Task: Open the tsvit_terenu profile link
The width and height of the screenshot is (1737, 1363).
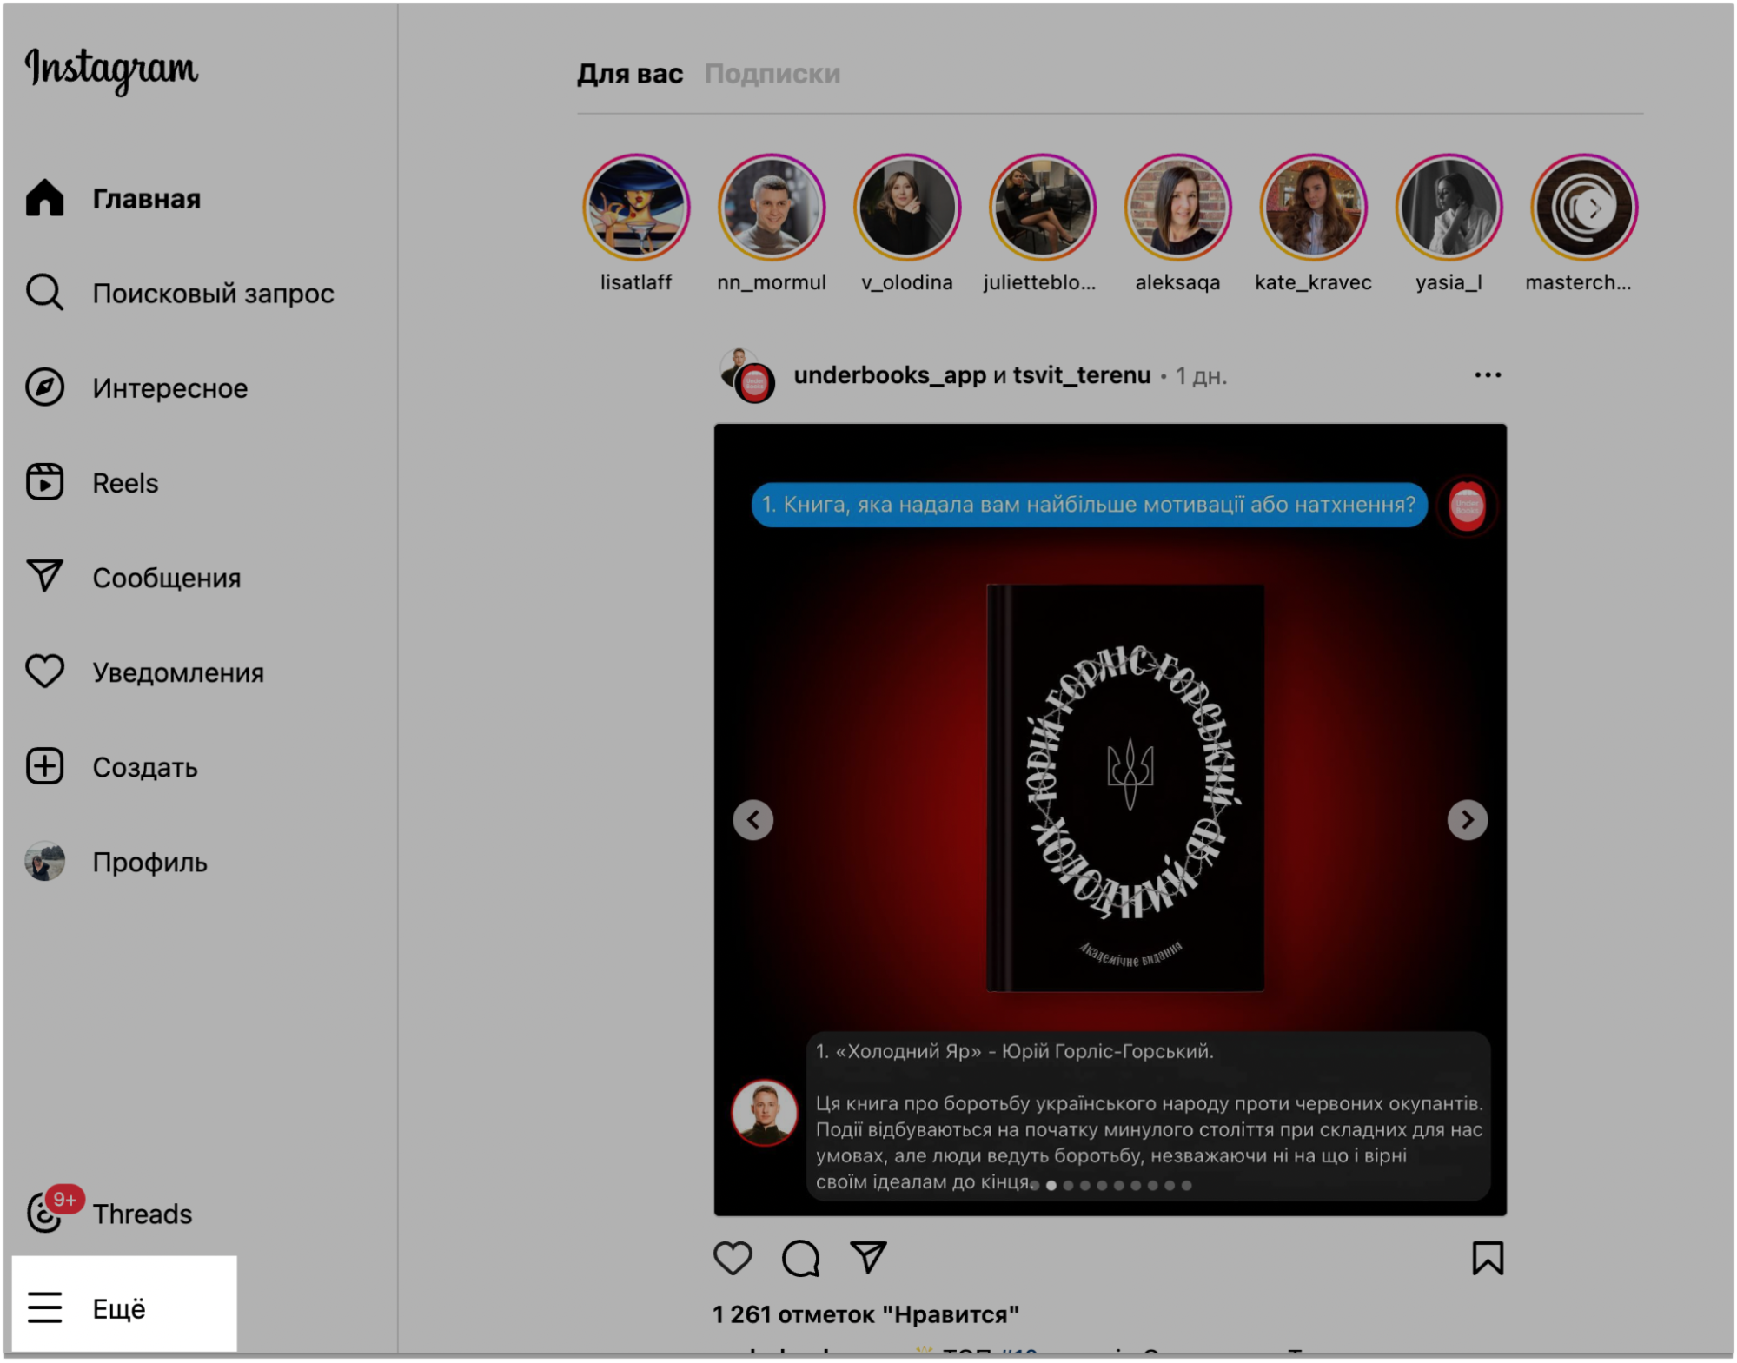Action: (x=1082, y=375)
